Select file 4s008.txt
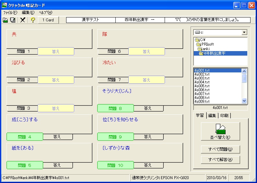Screen dimensions: 257x183 pyautogui.click(x=218, y=98)
